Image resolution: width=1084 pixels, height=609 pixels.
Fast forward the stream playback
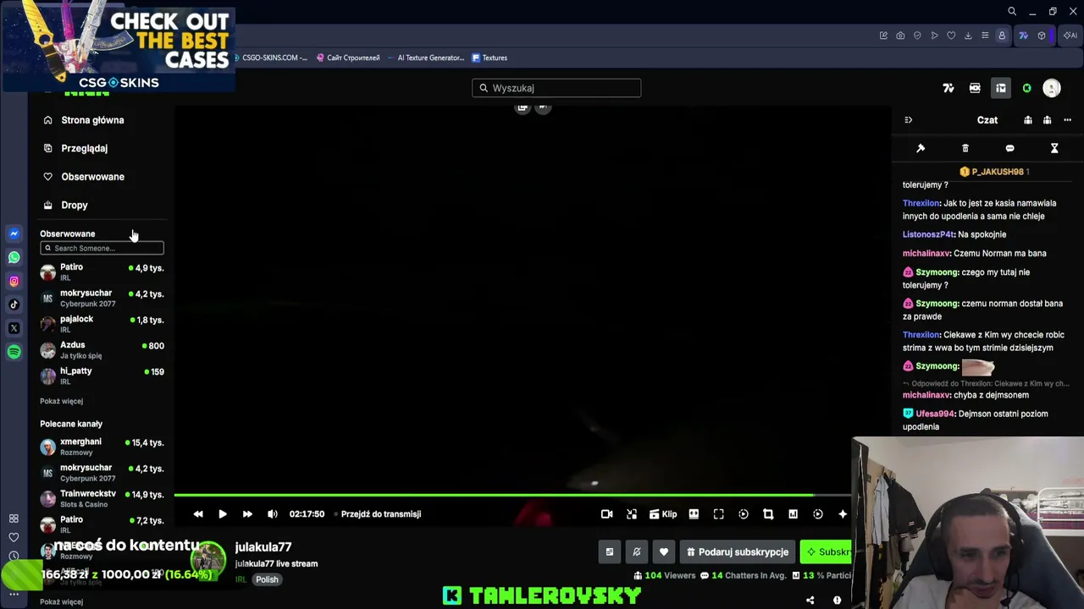click(247, 514)
